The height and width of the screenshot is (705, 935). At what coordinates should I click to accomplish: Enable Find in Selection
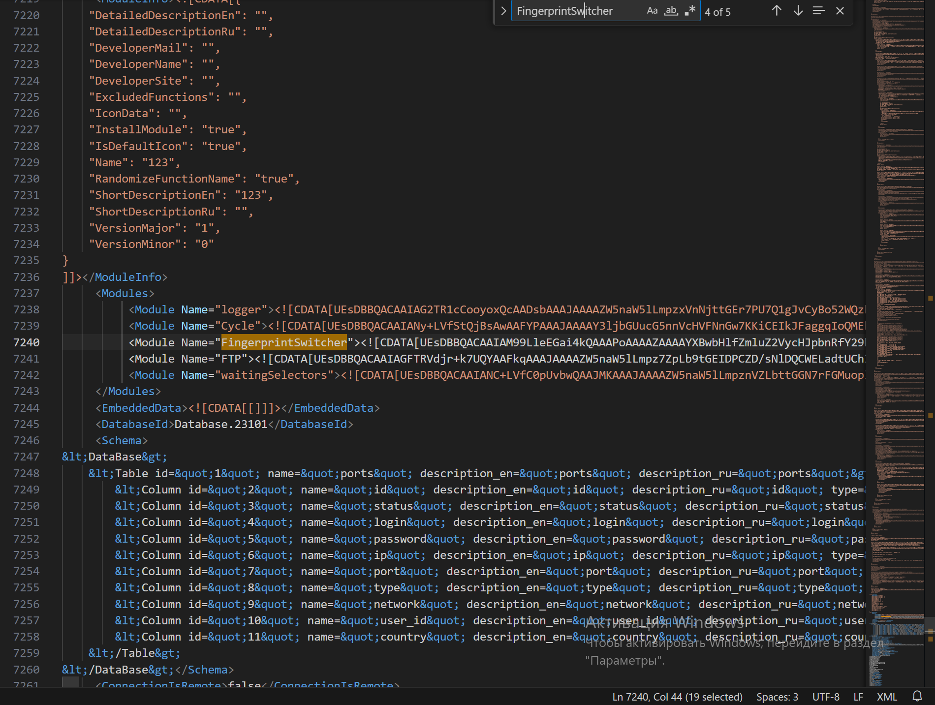(x=818, y=11)
